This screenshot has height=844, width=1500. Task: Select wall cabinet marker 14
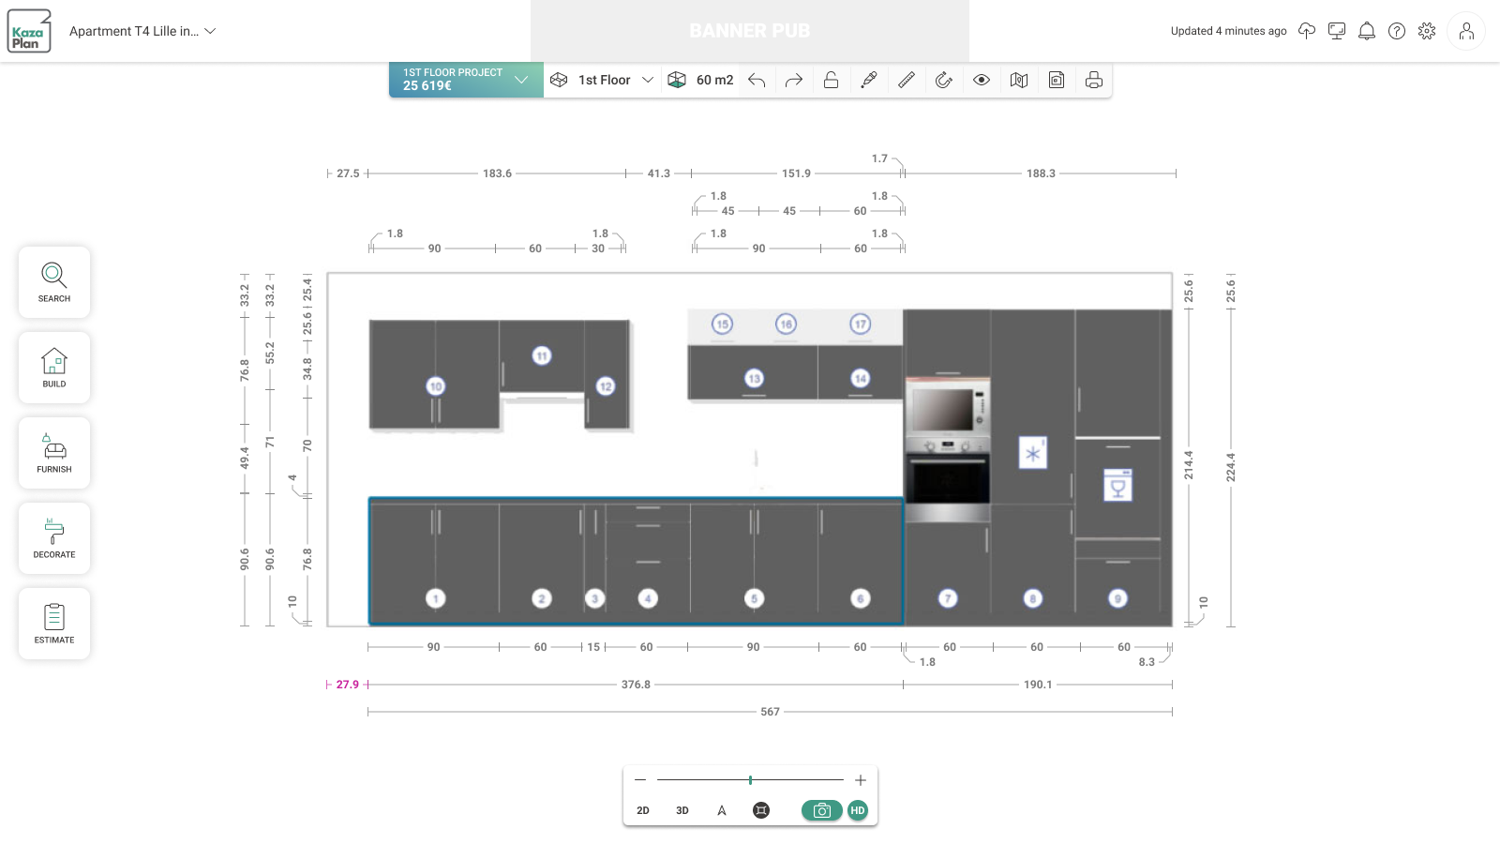861,378
